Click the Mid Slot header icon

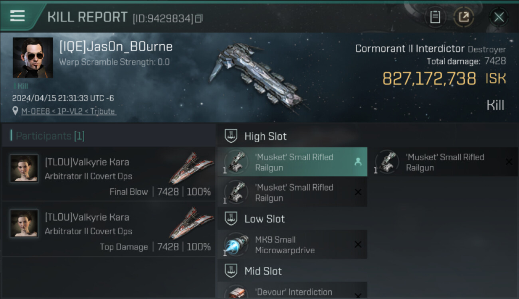coord(232,271)
